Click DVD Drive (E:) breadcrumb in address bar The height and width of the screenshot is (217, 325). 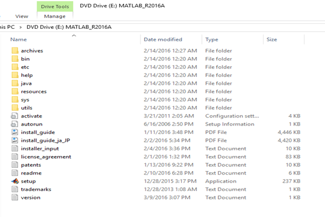coord(69,27)
